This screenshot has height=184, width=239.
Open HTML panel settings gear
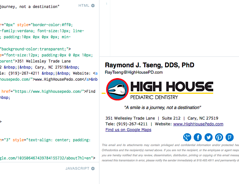tap(93, 6)
